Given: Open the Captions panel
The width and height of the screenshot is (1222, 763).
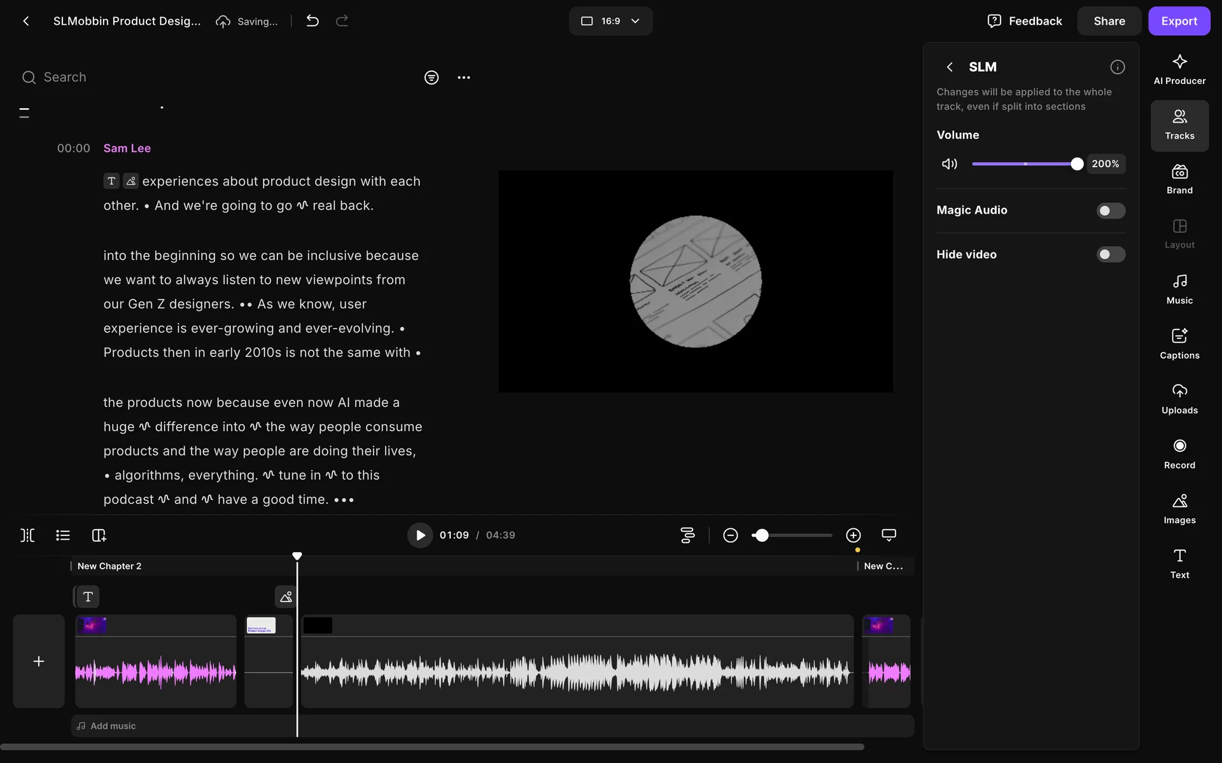Looking at the screenshot, I should 1179,344.
